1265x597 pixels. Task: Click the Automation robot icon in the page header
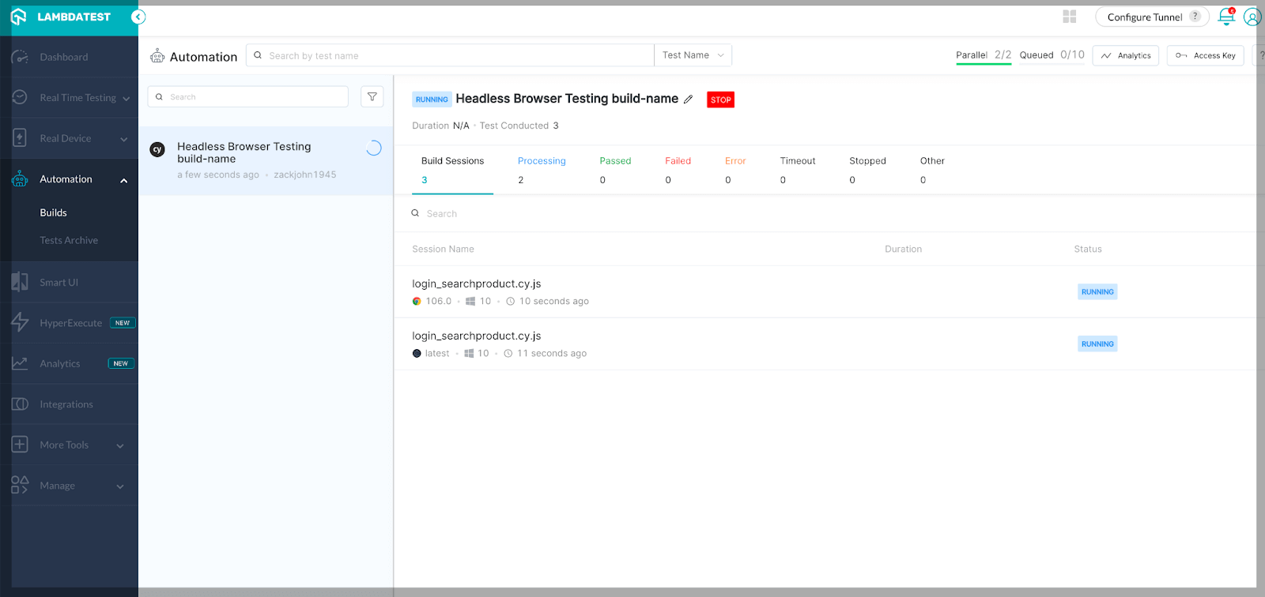[x=157, y=56]
